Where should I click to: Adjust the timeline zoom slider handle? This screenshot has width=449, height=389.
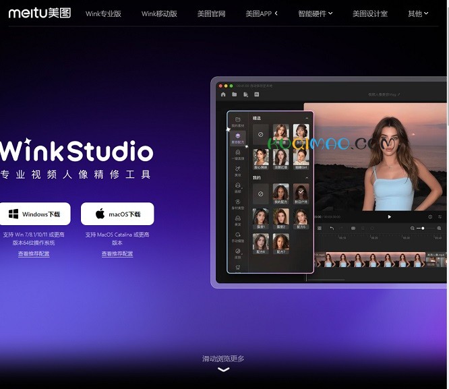tap(423, 229)
